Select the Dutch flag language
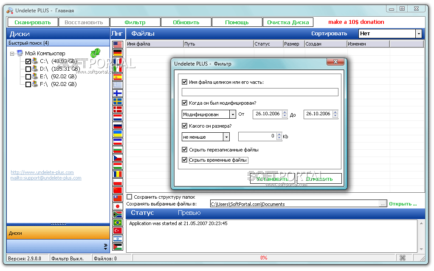The image size is (434, 271). click(118, 117)
